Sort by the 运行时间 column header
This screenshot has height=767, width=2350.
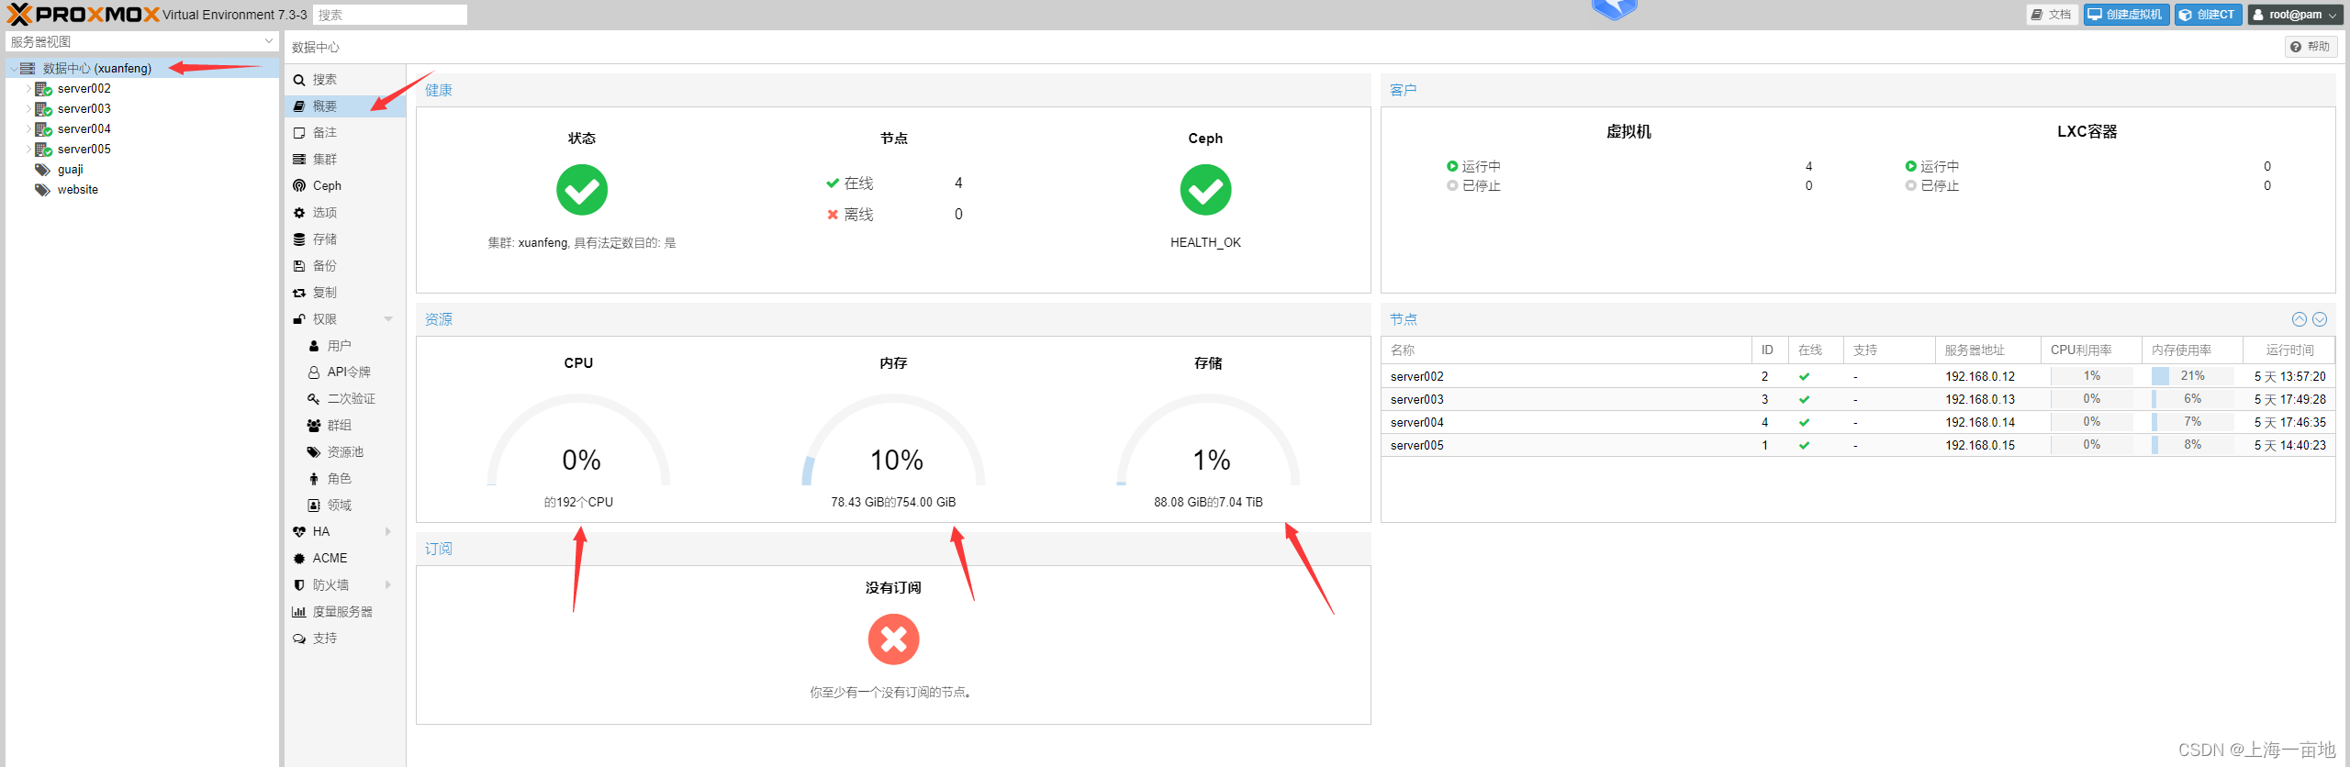(x=2288, y=350)
